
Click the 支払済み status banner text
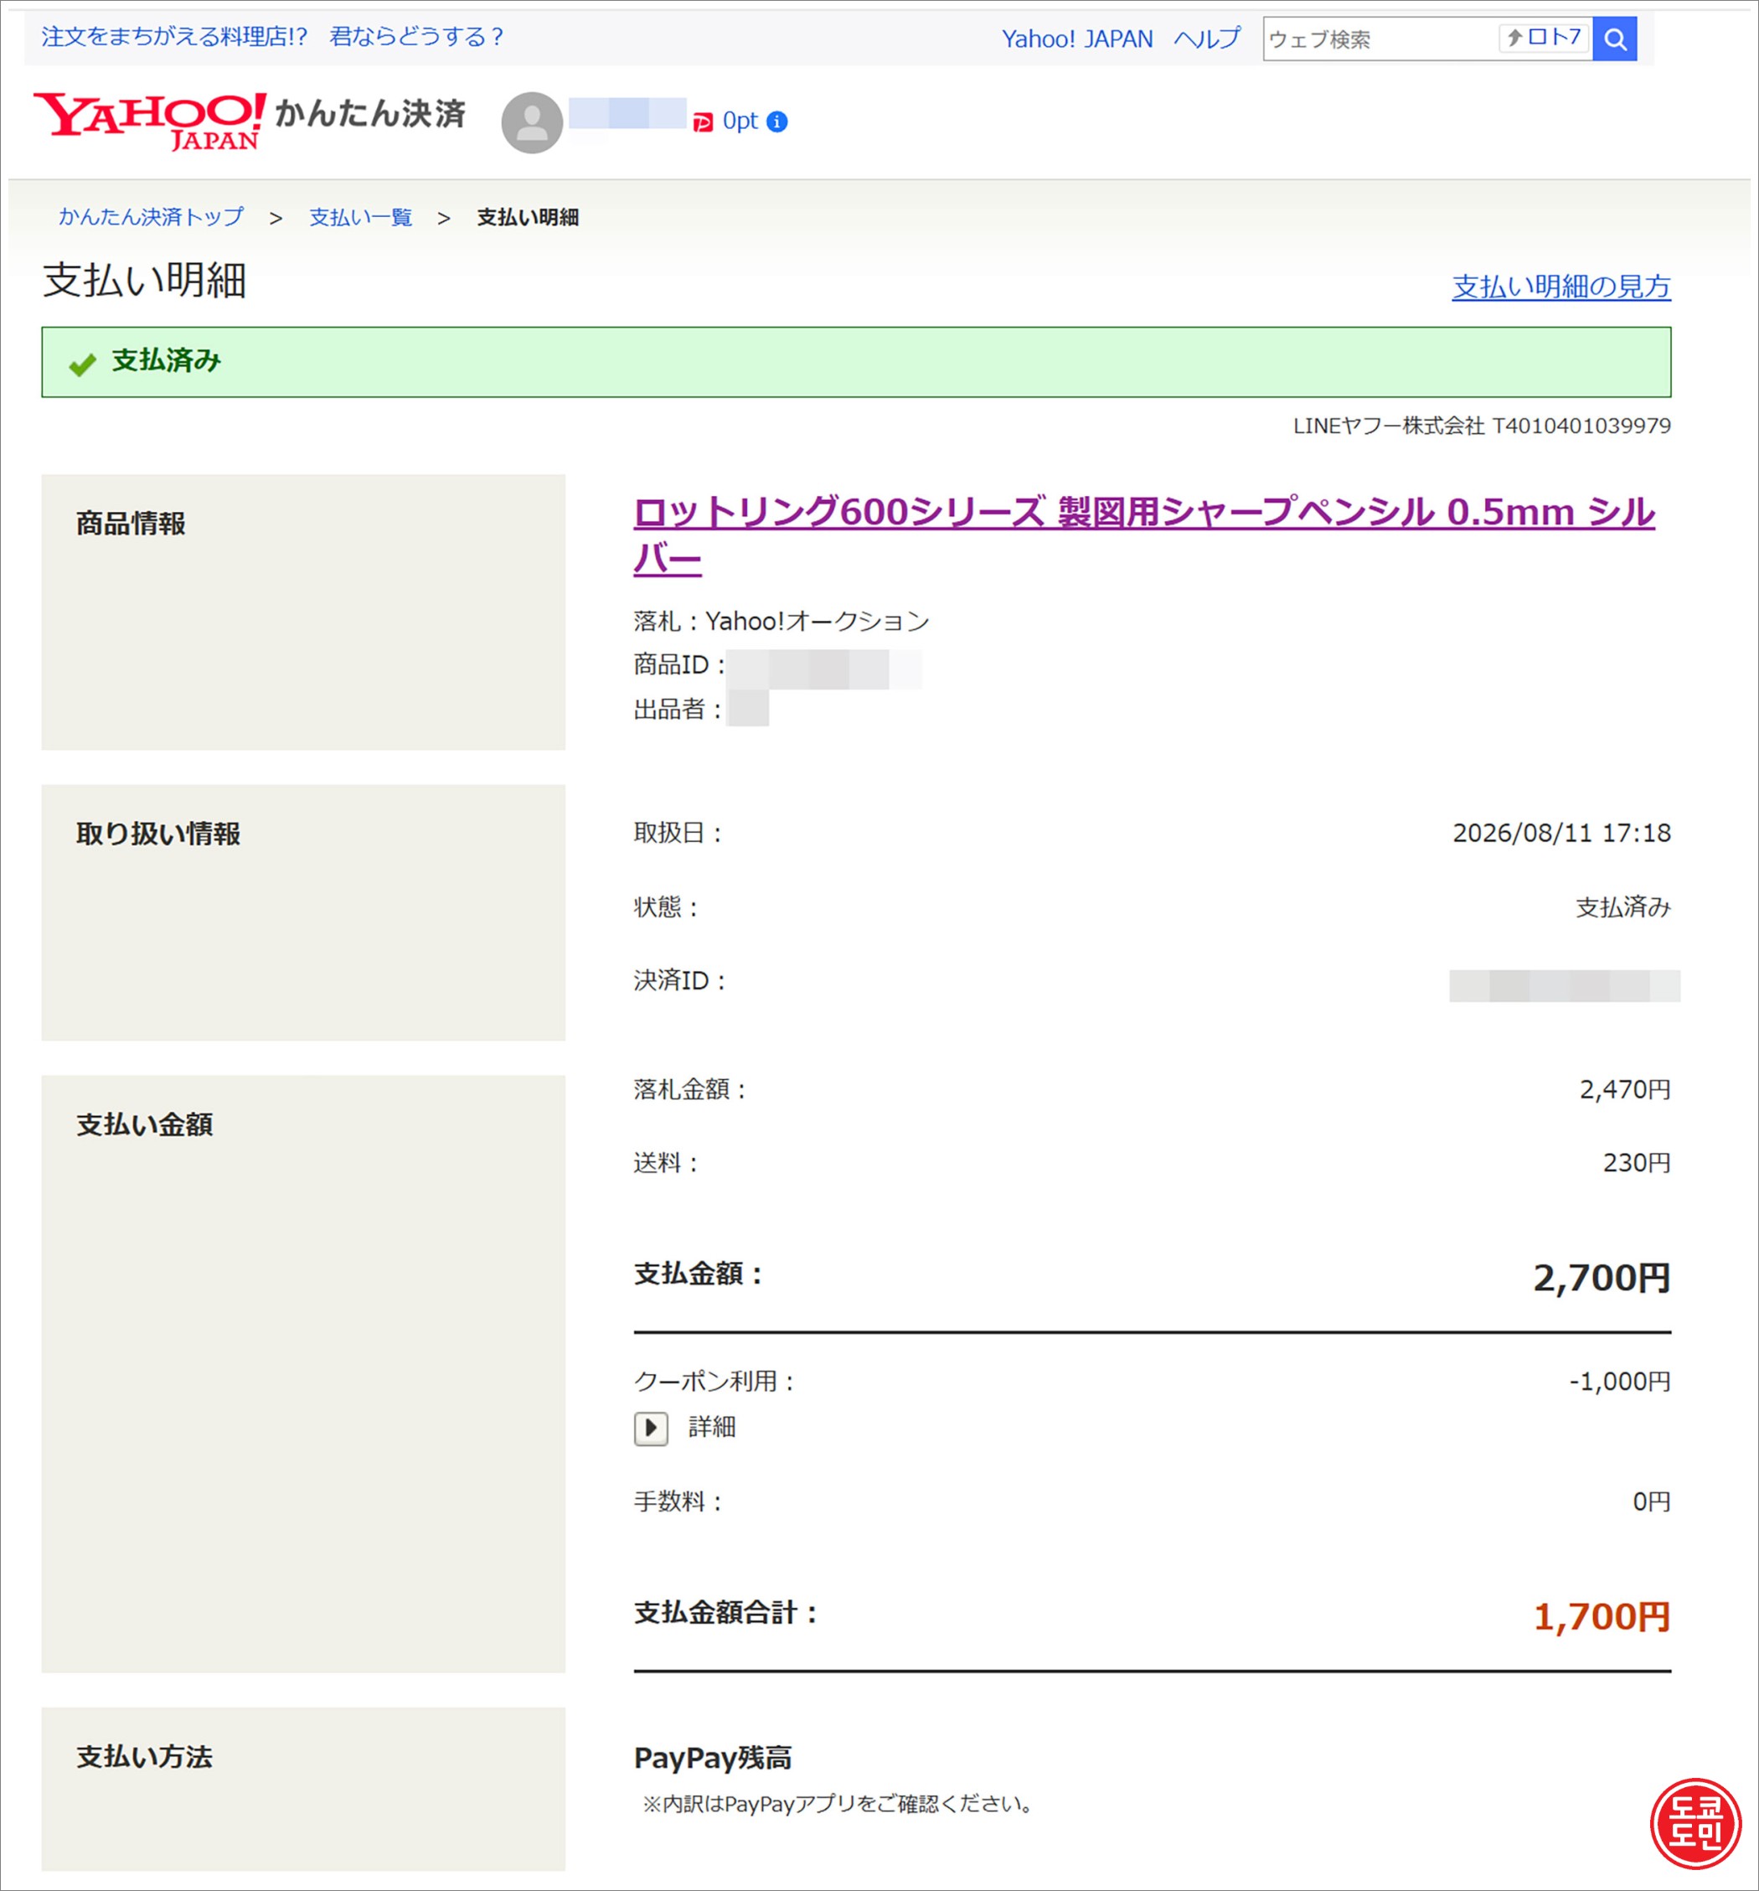coord(167,360)
